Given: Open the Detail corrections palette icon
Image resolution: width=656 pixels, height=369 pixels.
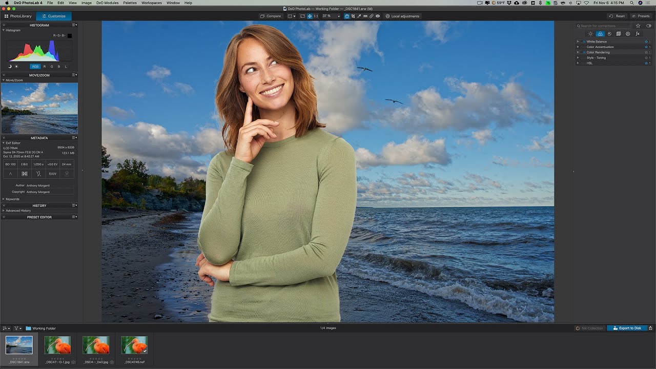Looking at the screenshot, I should 609,34.
